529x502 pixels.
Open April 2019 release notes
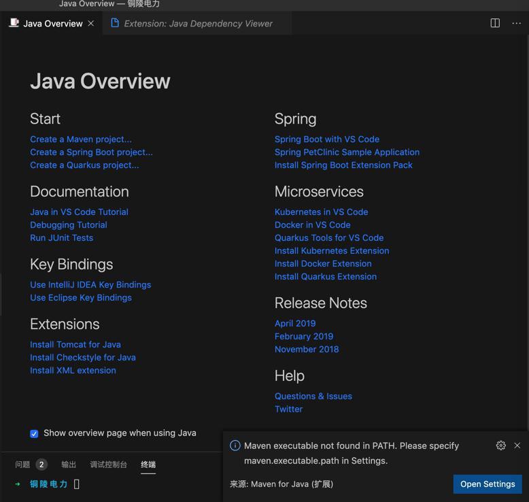click(x=295, y=324)
